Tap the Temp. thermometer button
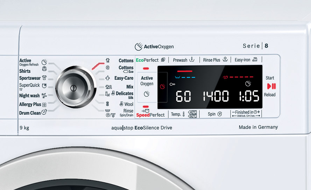The width and height of the screenshot is (311, 190). pyautogui.click(x=178, y=114)
